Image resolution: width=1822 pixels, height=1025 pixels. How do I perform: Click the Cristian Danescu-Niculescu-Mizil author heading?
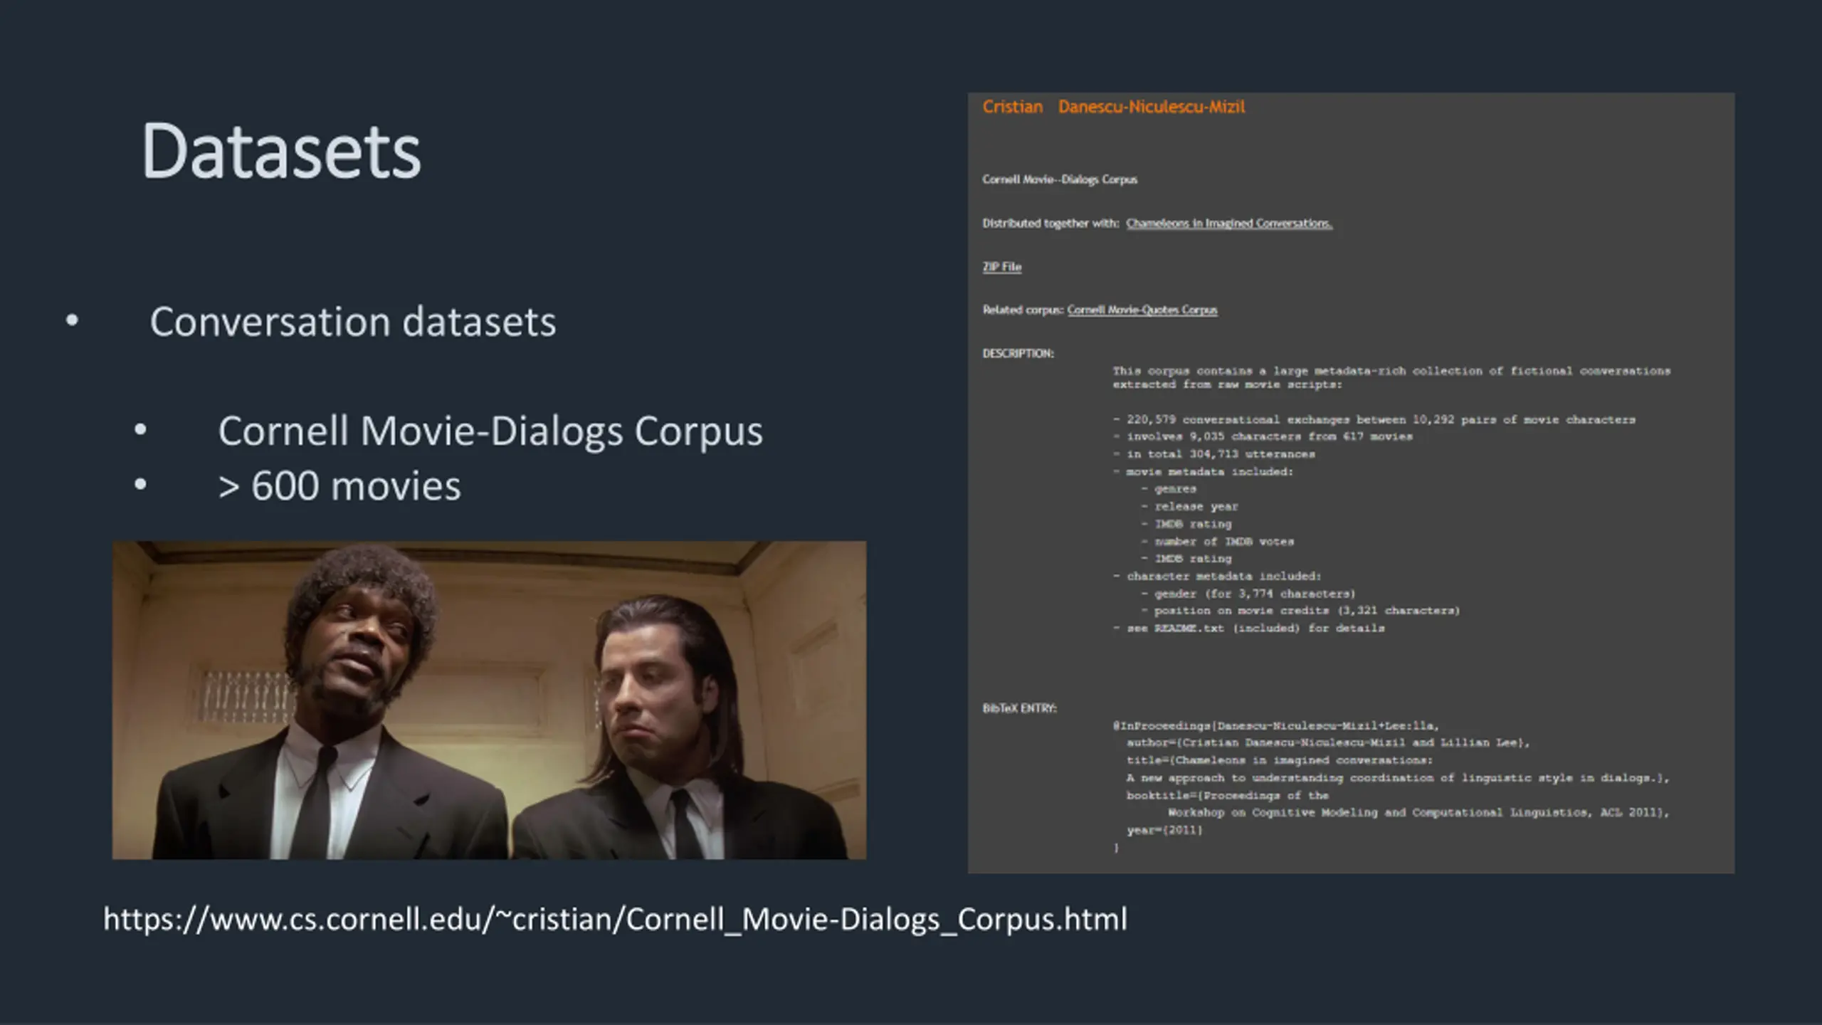click(x=1113, y=107)
